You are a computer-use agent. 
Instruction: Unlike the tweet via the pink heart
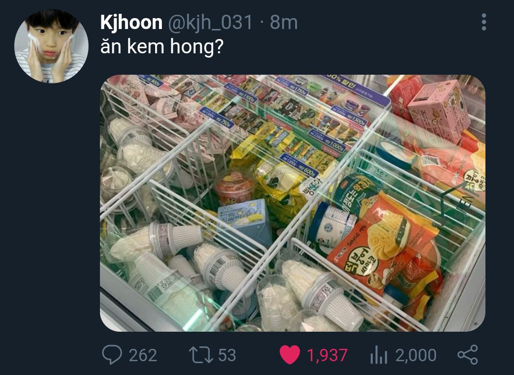click(x=290, y=355)
